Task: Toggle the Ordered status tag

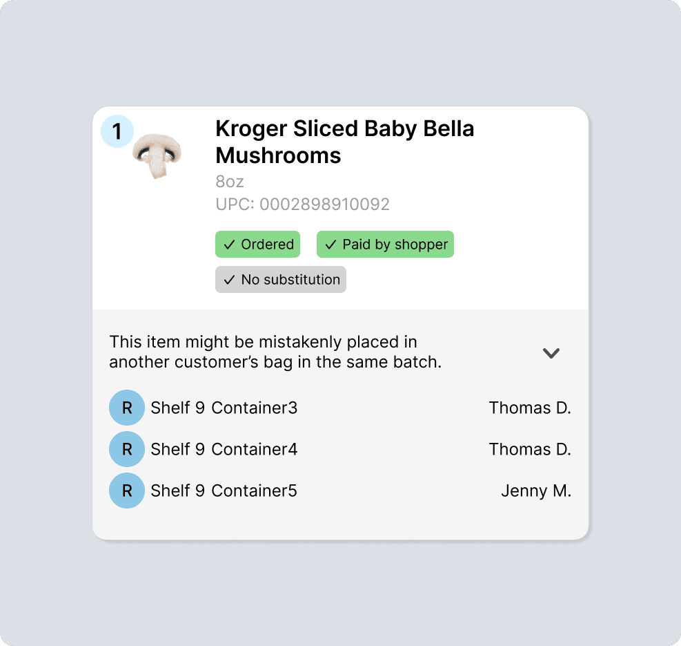Action: 257,245
